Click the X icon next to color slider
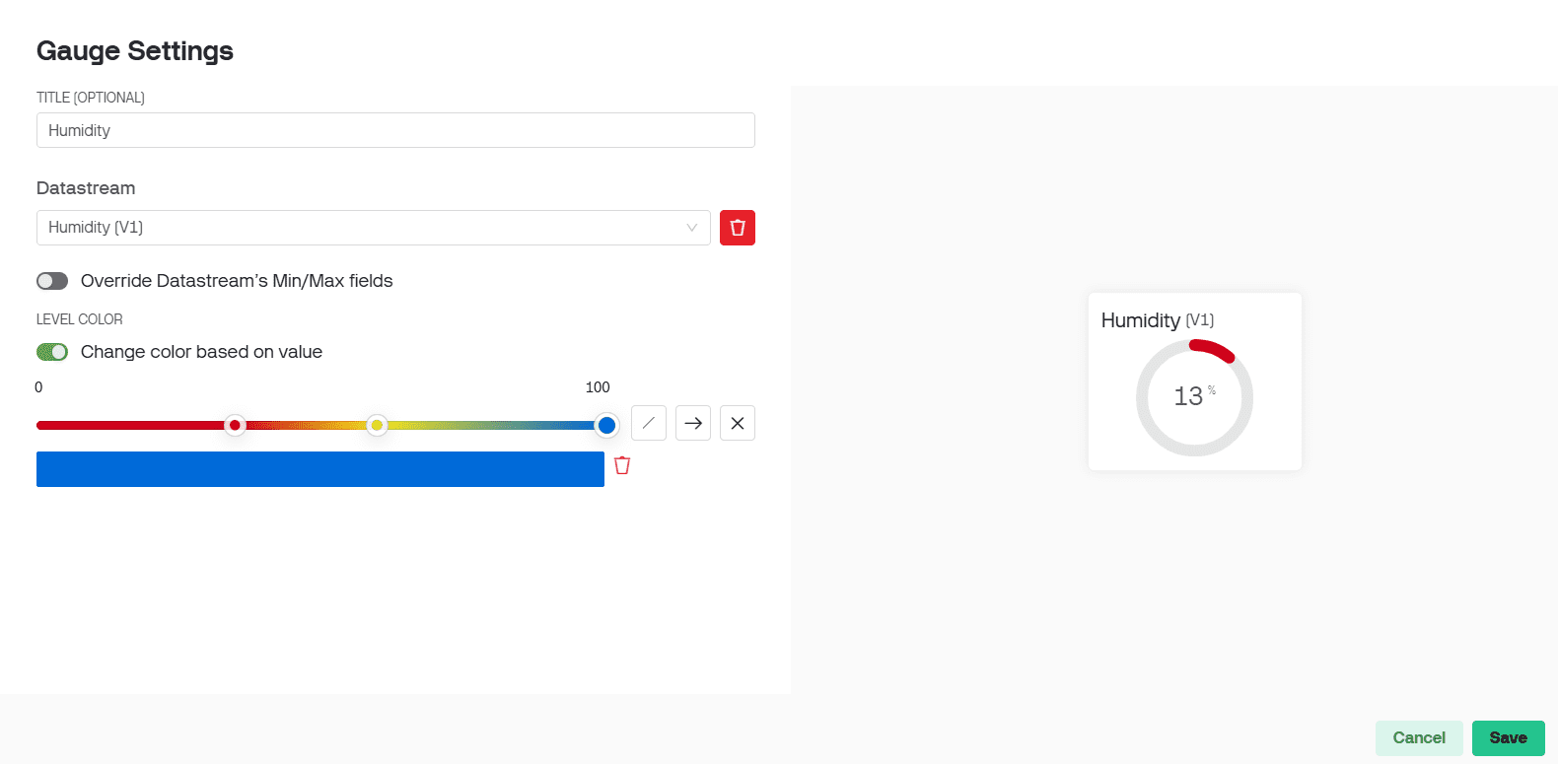Image resolution: width=1558 pixels, height=764 pixels. tap(737, 423)
